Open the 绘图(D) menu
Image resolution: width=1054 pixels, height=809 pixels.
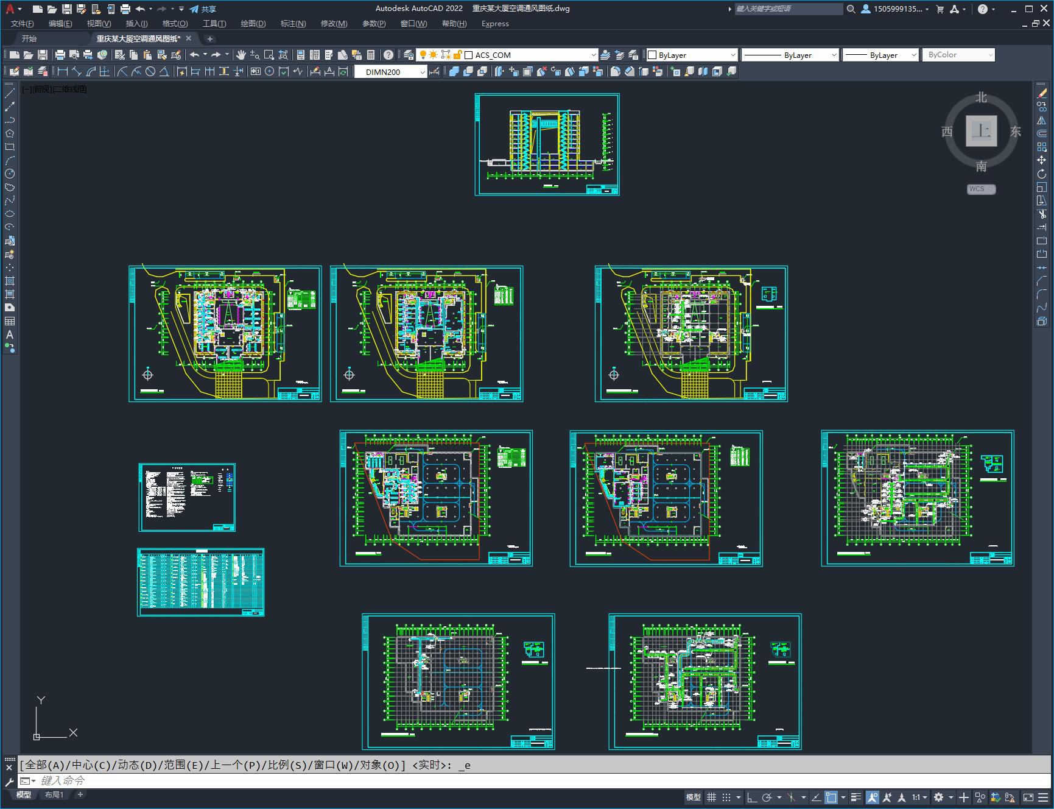click(x=253, y=24)
